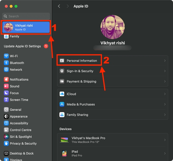
Task: Click the Displays icon in sidebar
Action: tap(6, 159)
